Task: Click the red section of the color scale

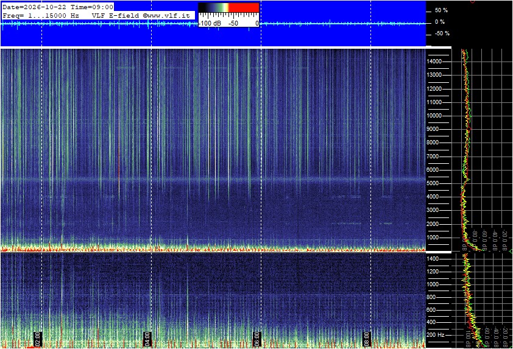Action: 244,8
